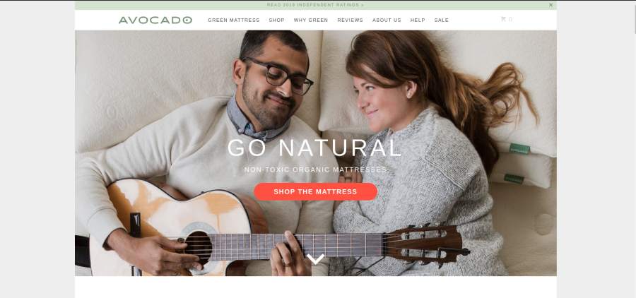
Task: Click the green Avocado tag on upper pillow
Action: pos(519,149)
